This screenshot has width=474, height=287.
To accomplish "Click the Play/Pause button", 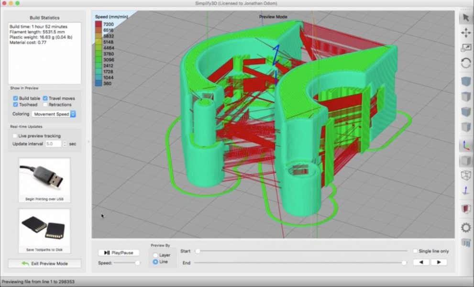I will point(119,253).
